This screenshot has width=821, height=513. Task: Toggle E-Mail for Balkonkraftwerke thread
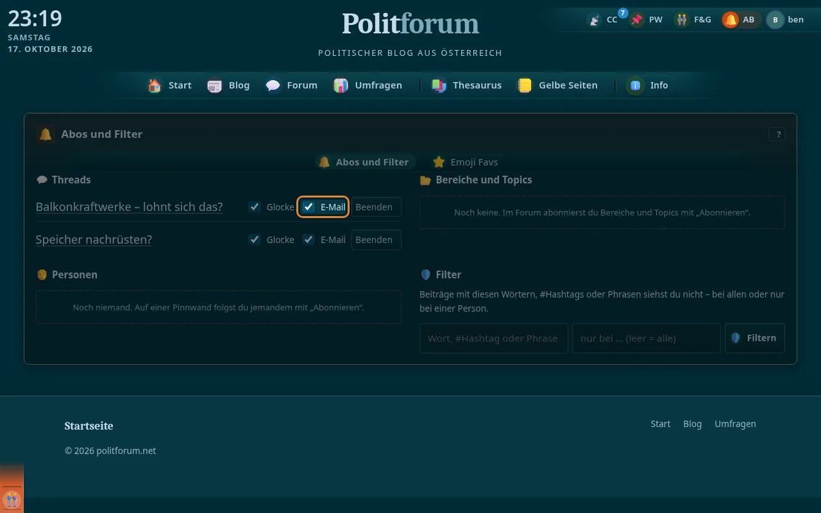(x=309, y=207)
